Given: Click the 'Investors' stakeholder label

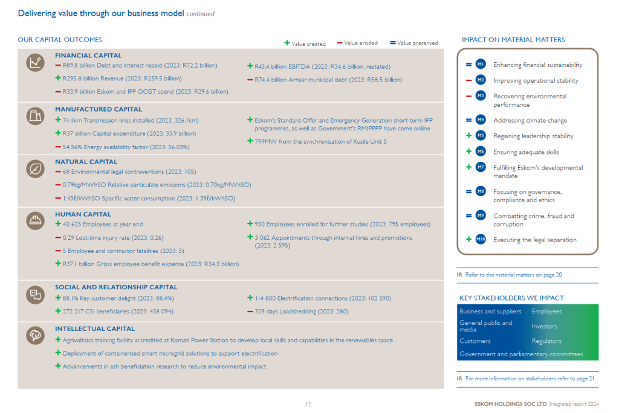Looking at the screenshot, I should [x=545, y=326].
